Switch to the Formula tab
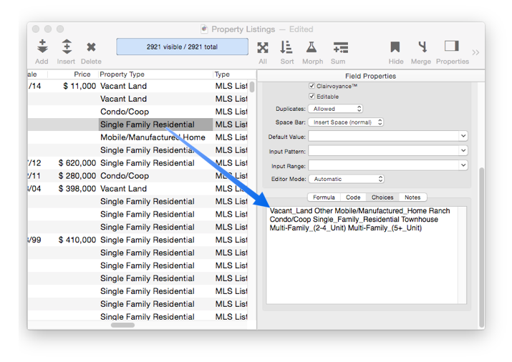Image resolution: width=512 pixels, height=362 pixels. click(x=324, y=197)
